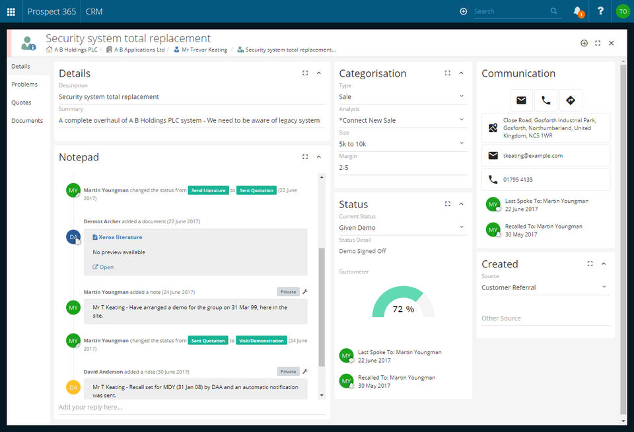
Task: Maximize the Notepad panel
Action: click(305, 157)
